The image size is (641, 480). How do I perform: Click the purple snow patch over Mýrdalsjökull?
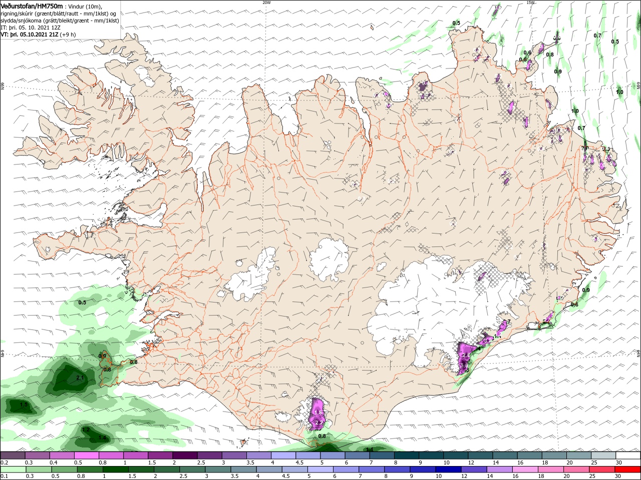(317, 413)
